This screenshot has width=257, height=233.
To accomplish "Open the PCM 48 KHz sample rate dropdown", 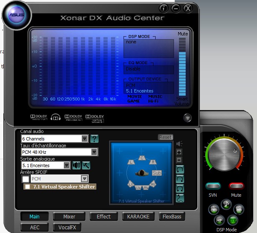I will pos(60,152).
